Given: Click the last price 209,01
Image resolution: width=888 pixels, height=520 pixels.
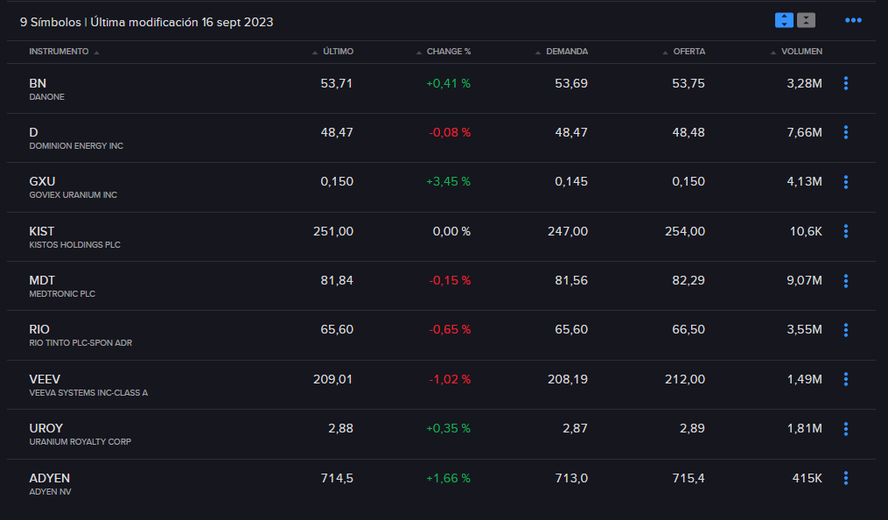Looking at the screenshot, I should (333, 380).
